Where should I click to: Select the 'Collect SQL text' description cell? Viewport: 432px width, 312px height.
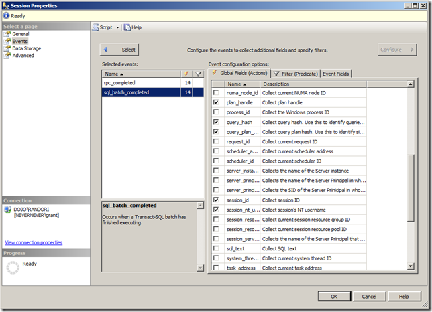click(313, 248)
